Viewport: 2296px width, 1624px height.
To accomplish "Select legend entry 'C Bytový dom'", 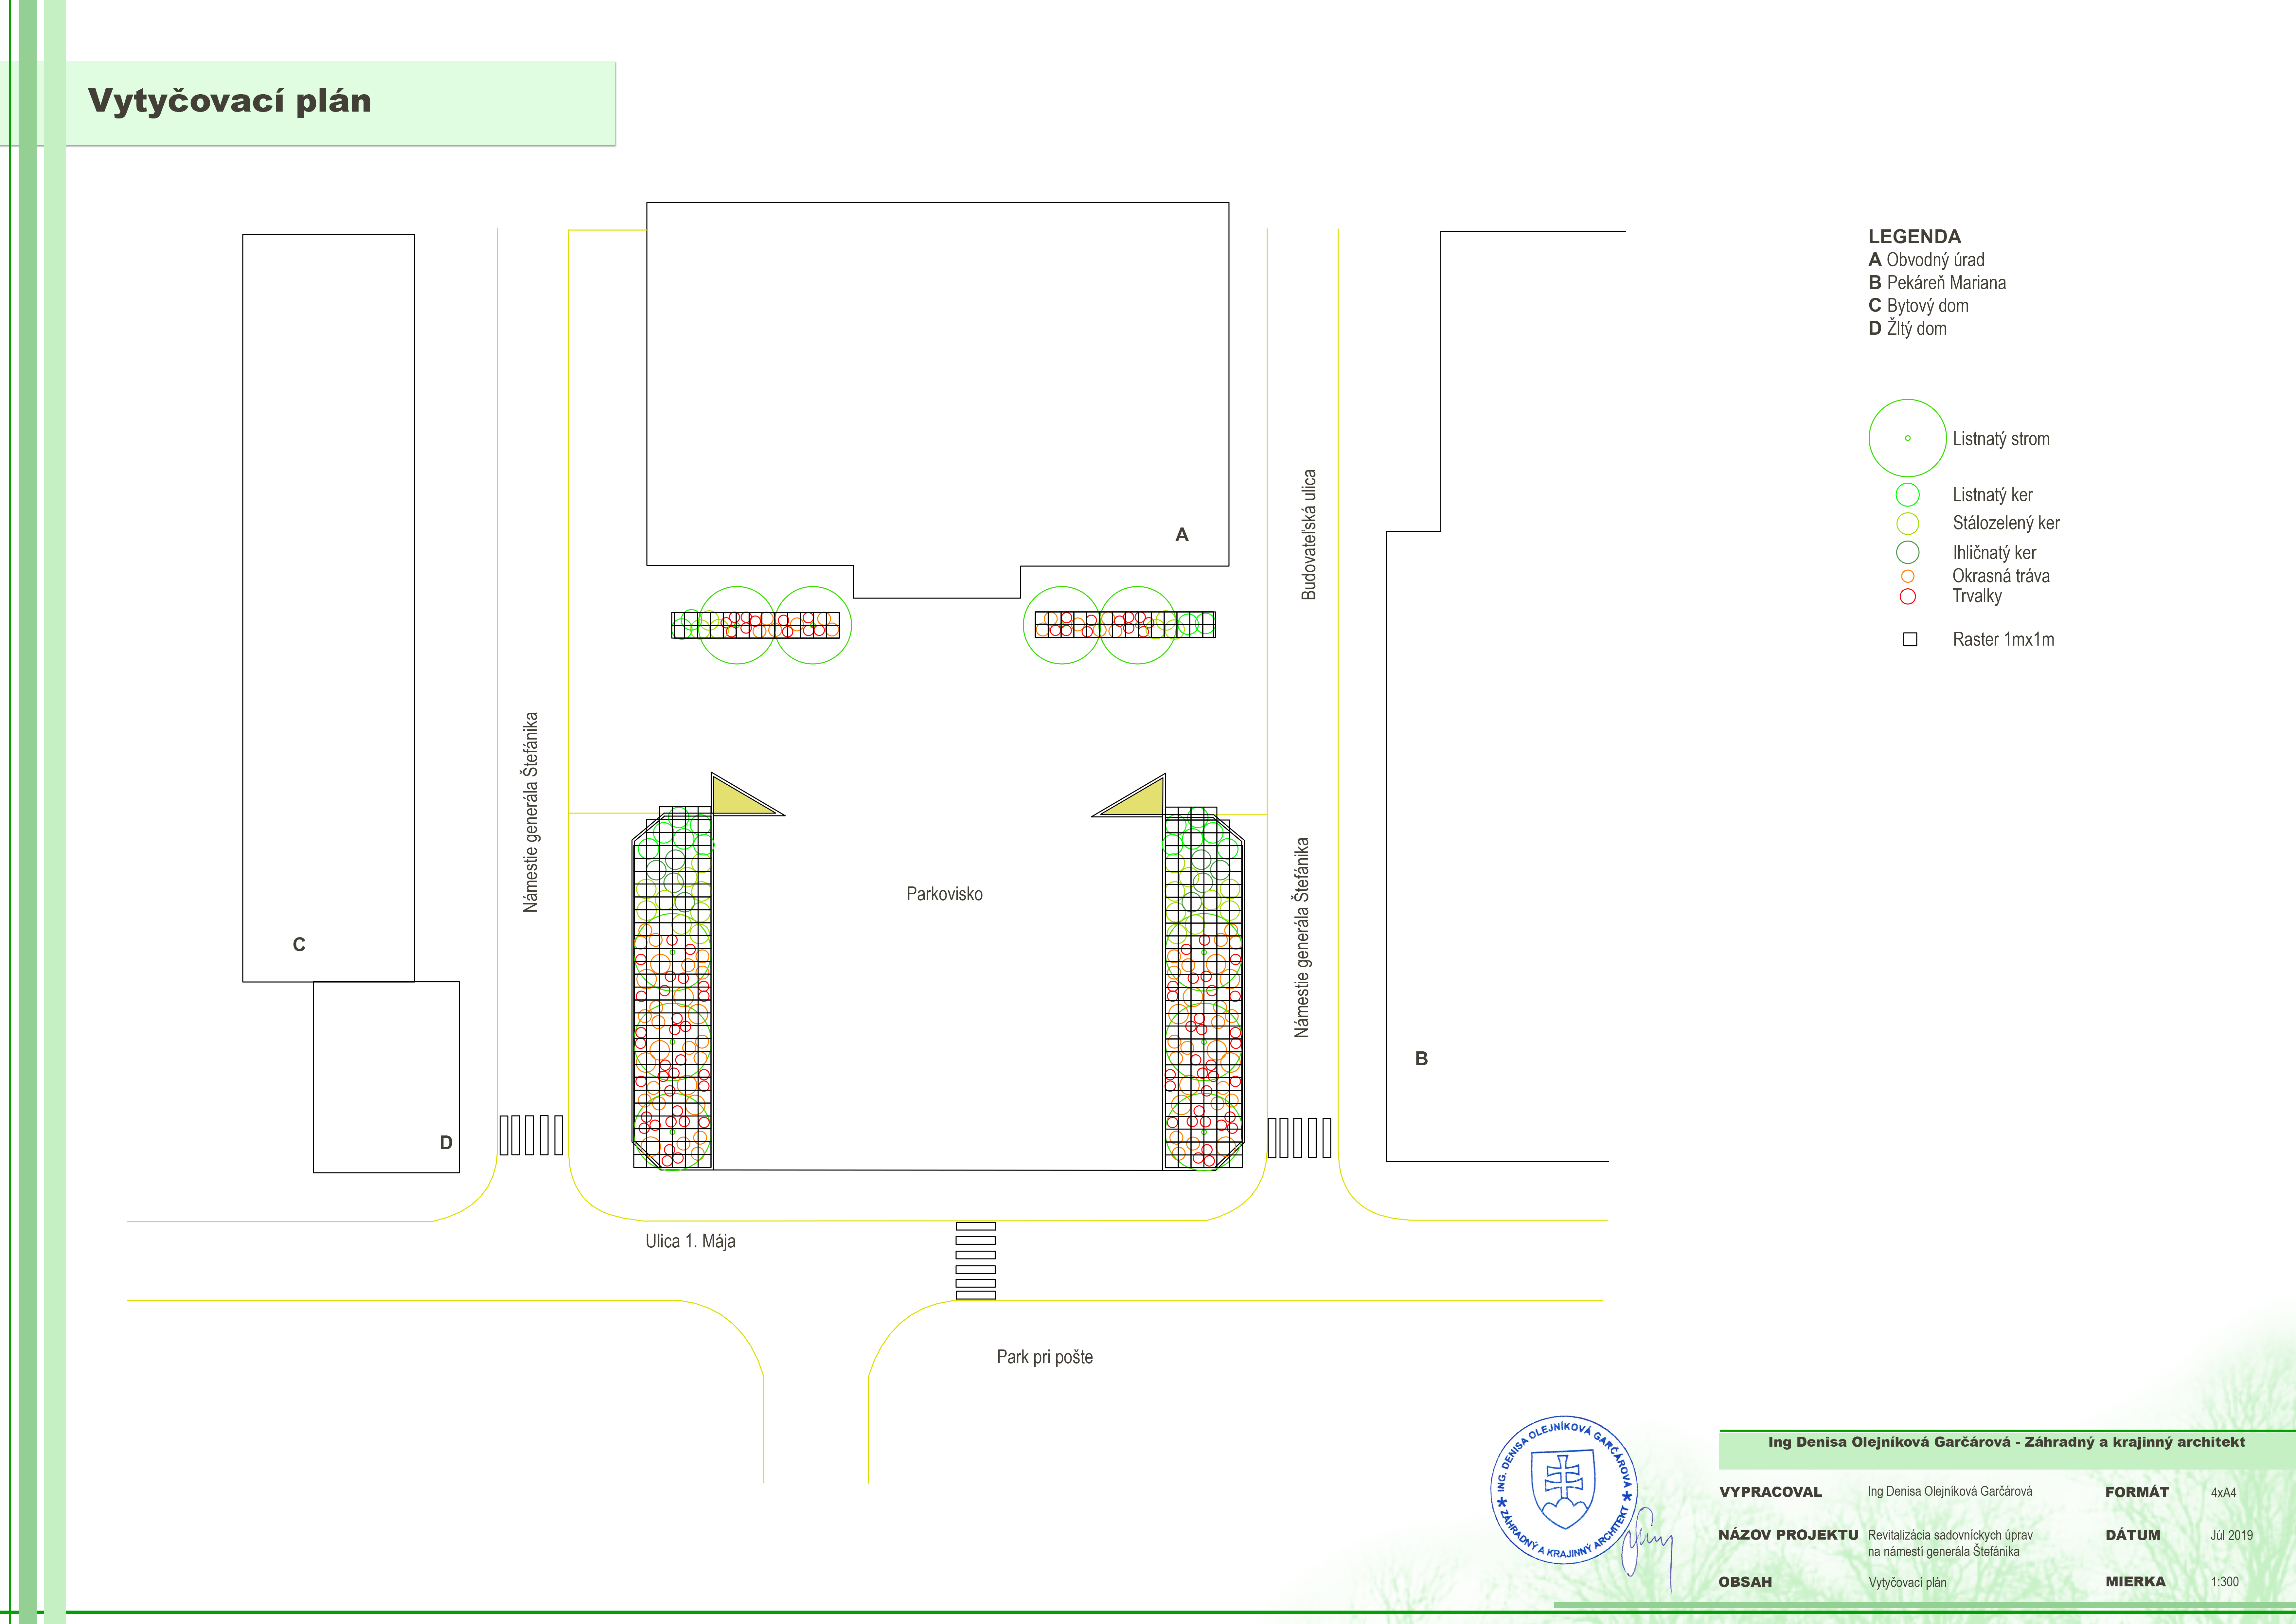I will (1918, 306).
